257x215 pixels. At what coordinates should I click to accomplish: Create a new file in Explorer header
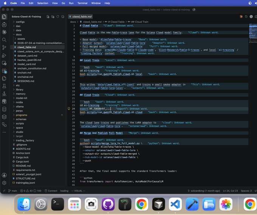tap(48, 17)
